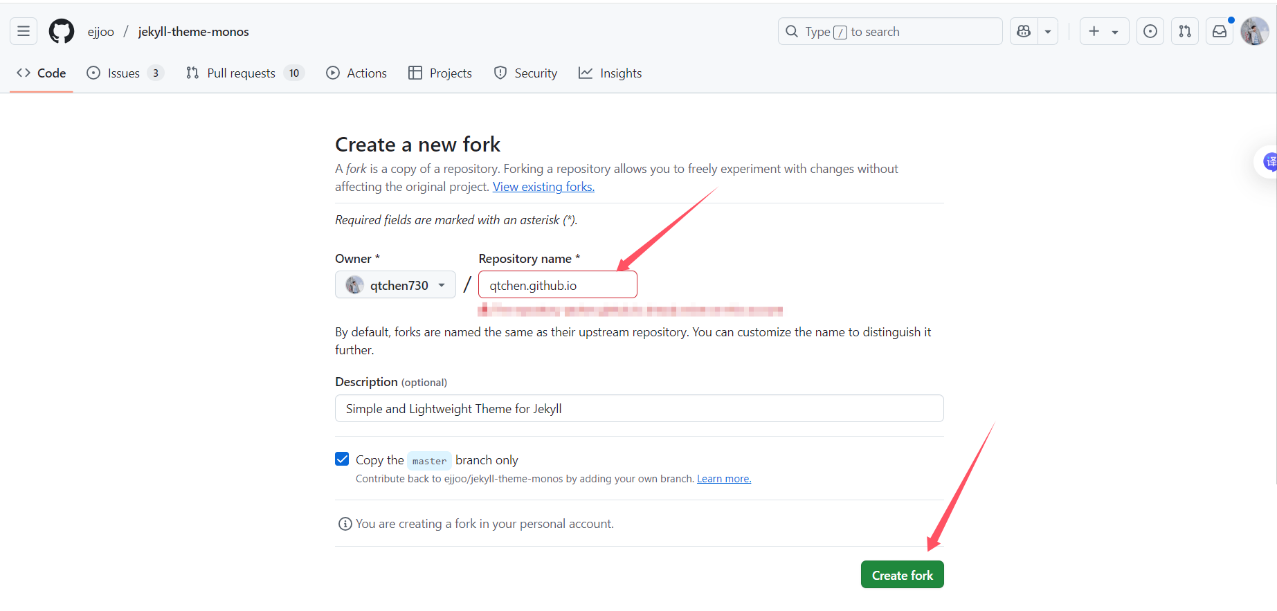Uncheck Copy the master branch only

342,459
